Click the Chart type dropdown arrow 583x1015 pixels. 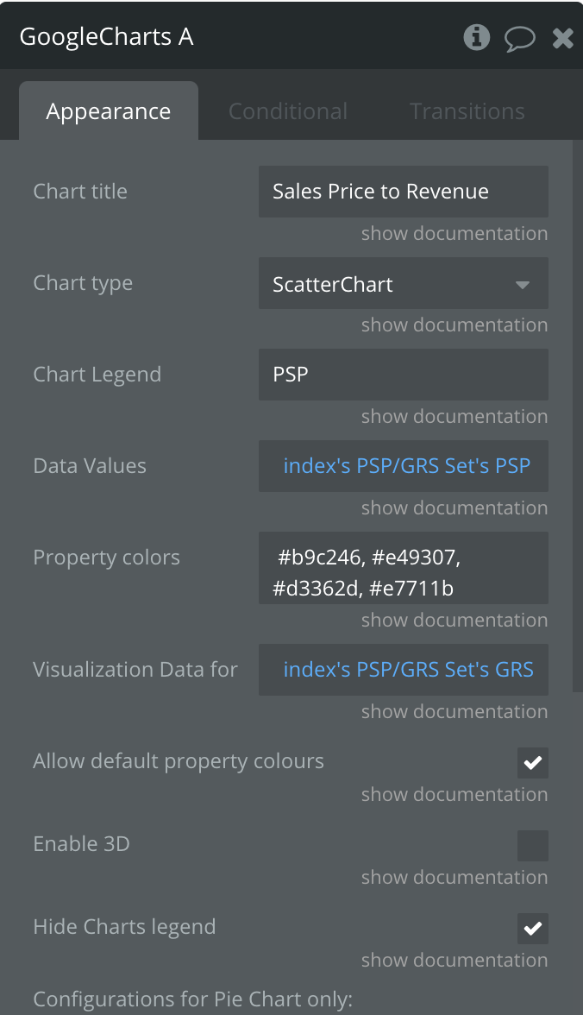[x=522, y=285]
